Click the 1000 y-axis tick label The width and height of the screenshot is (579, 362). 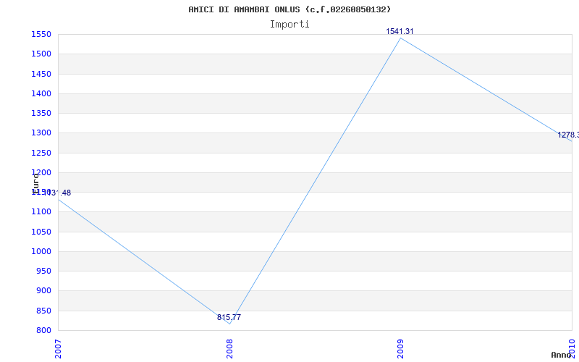click(x=41, y=251)
